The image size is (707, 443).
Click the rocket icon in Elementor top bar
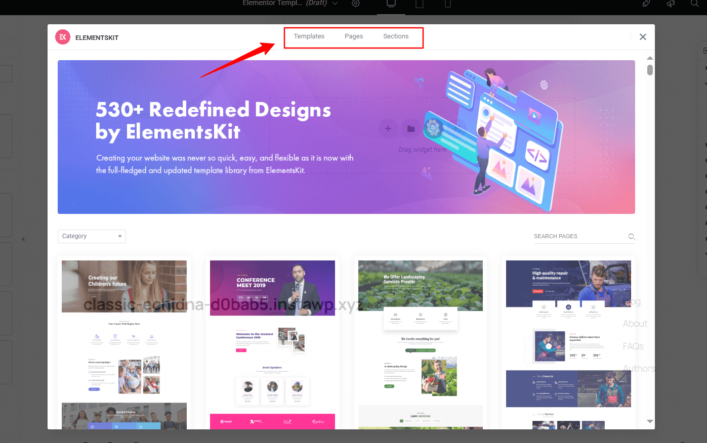coord(646,4)
